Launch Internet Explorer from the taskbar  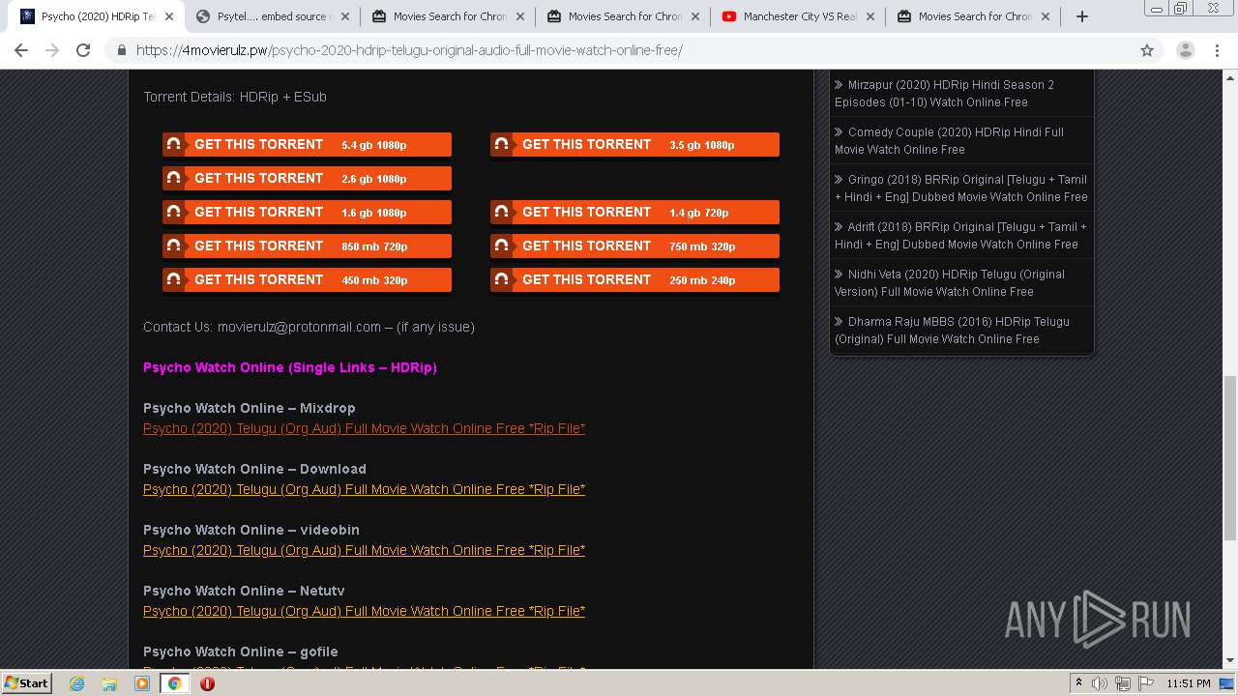point(77,683)
